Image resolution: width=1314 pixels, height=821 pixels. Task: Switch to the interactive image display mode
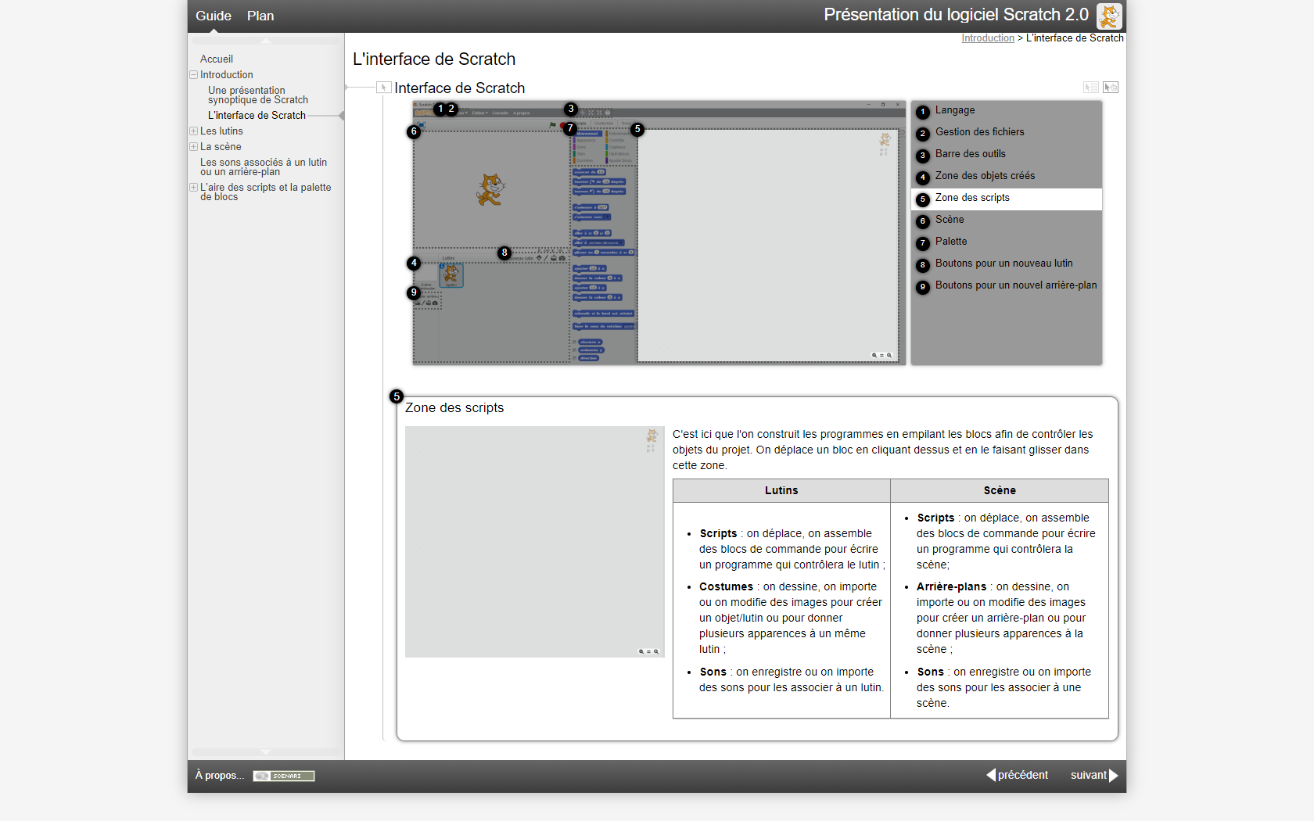[x=1111, y=88]
